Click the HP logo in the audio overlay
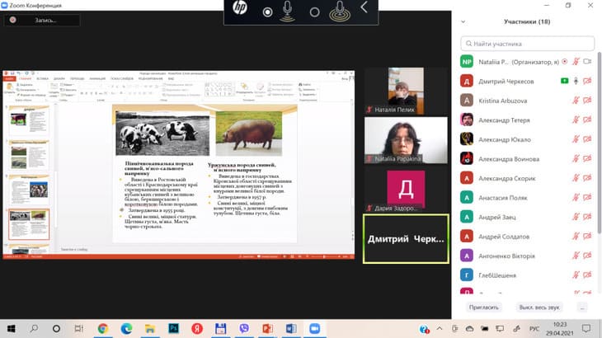Viewport: 602px width, 338px height. coord(240,10)
